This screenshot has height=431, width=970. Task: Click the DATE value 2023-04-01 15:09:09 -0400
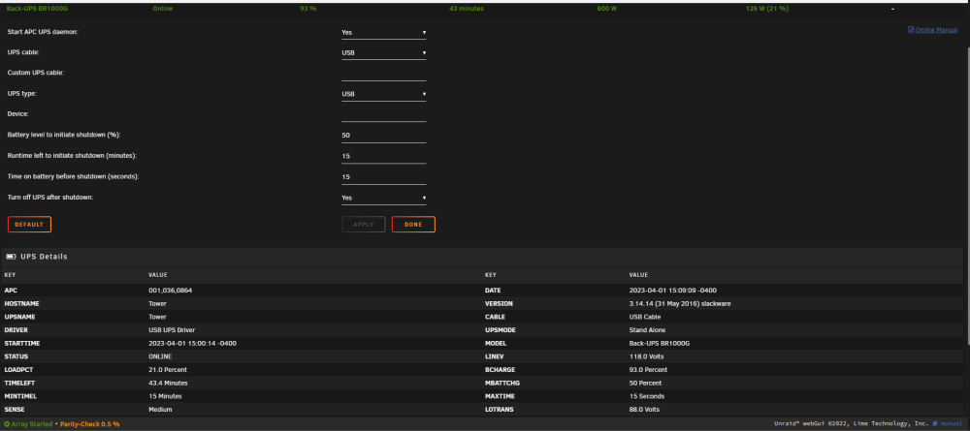tap(673, 291)
